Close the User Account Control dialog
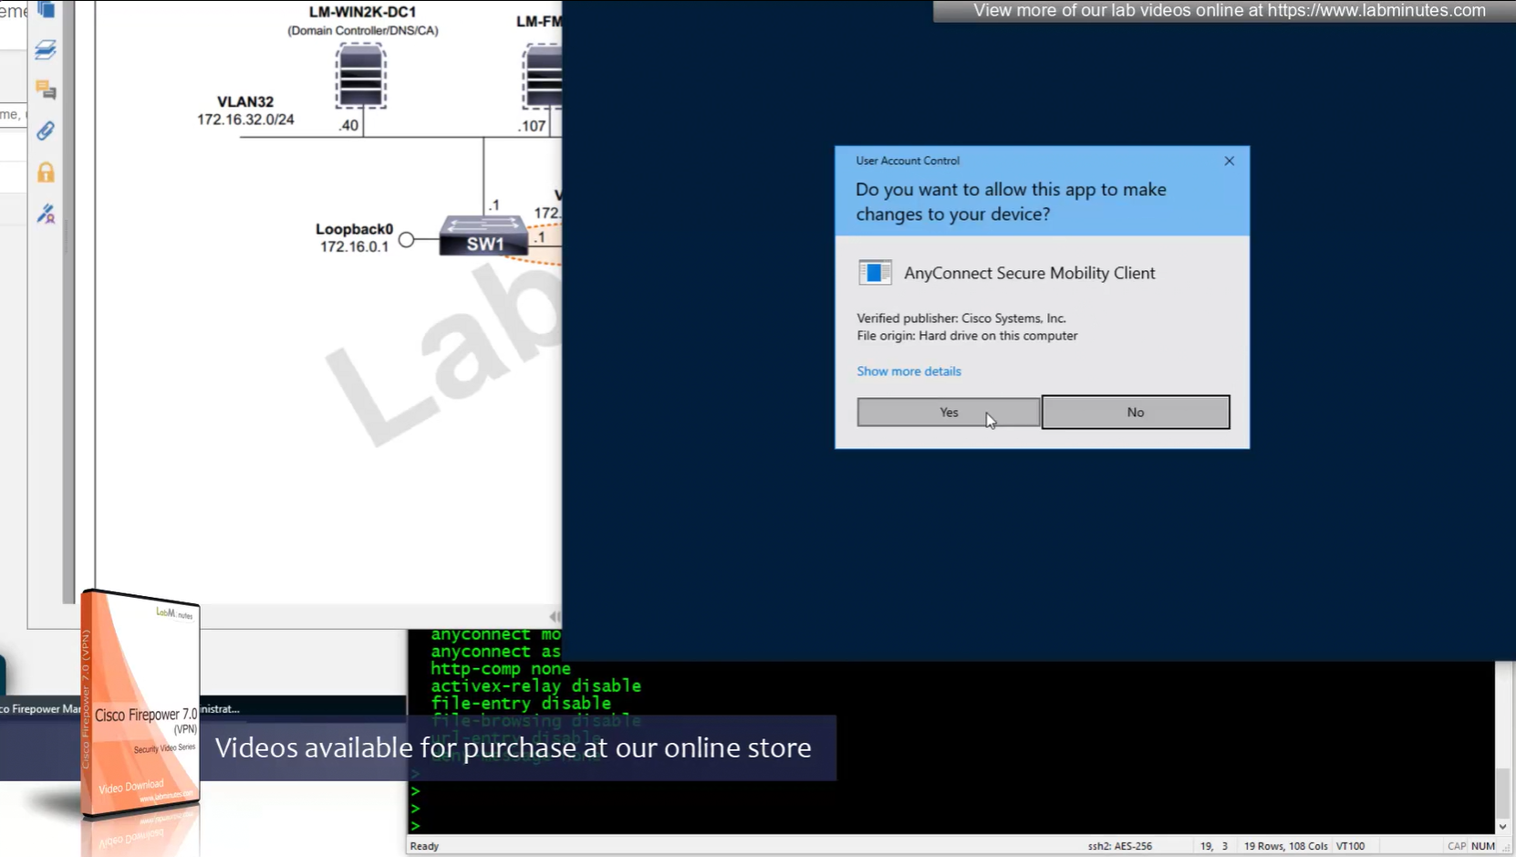The height and width of the screenshot is (857, 1516). point(1229,161)
